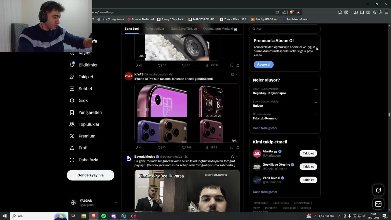This screenshot has width=391, height=220.
Task: Like the video post with 1 B likes
Action: coord(186,65)
